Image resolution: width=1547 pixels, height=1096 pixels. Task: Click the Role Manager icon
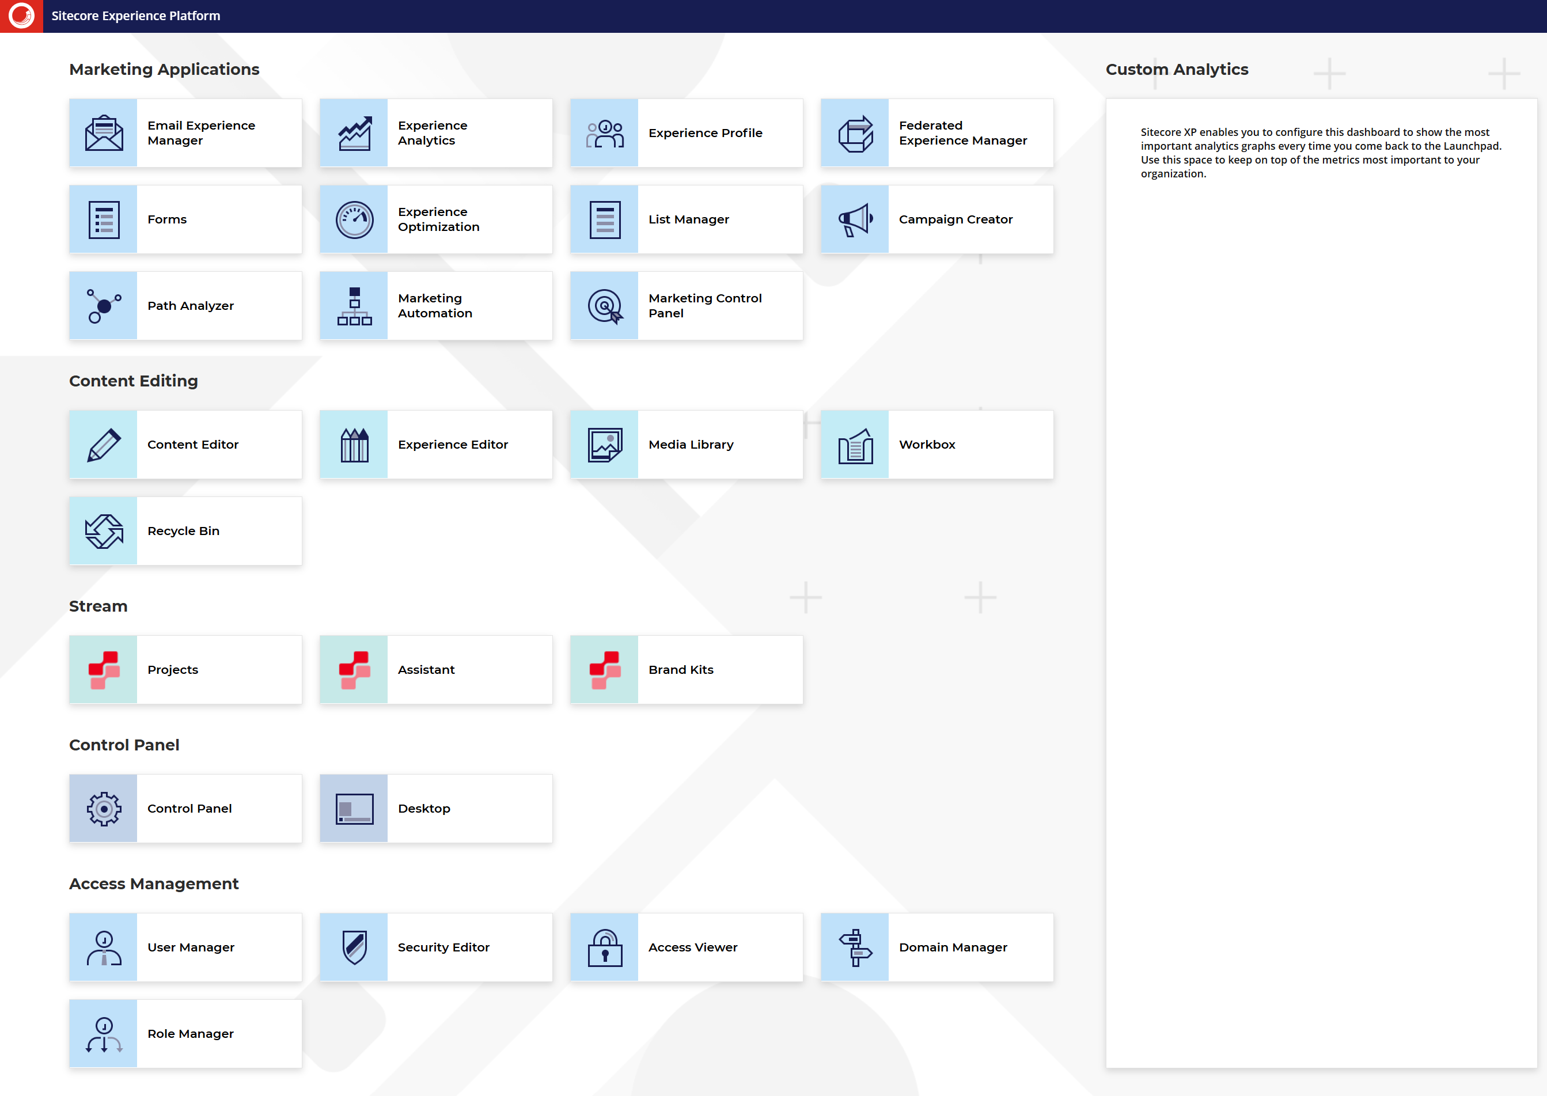[x=103, y=1033]
